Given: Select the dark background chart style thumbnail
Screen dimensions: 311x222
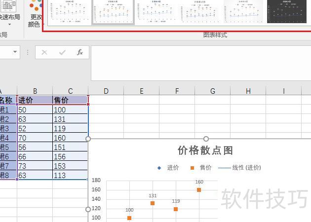Looking at the screenshot, I should [x=287, y=12].
